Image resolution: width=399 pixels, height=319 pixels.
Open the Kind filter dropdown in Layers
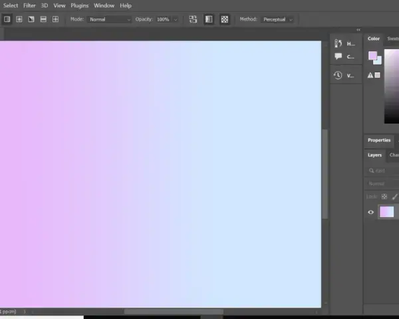383,171
